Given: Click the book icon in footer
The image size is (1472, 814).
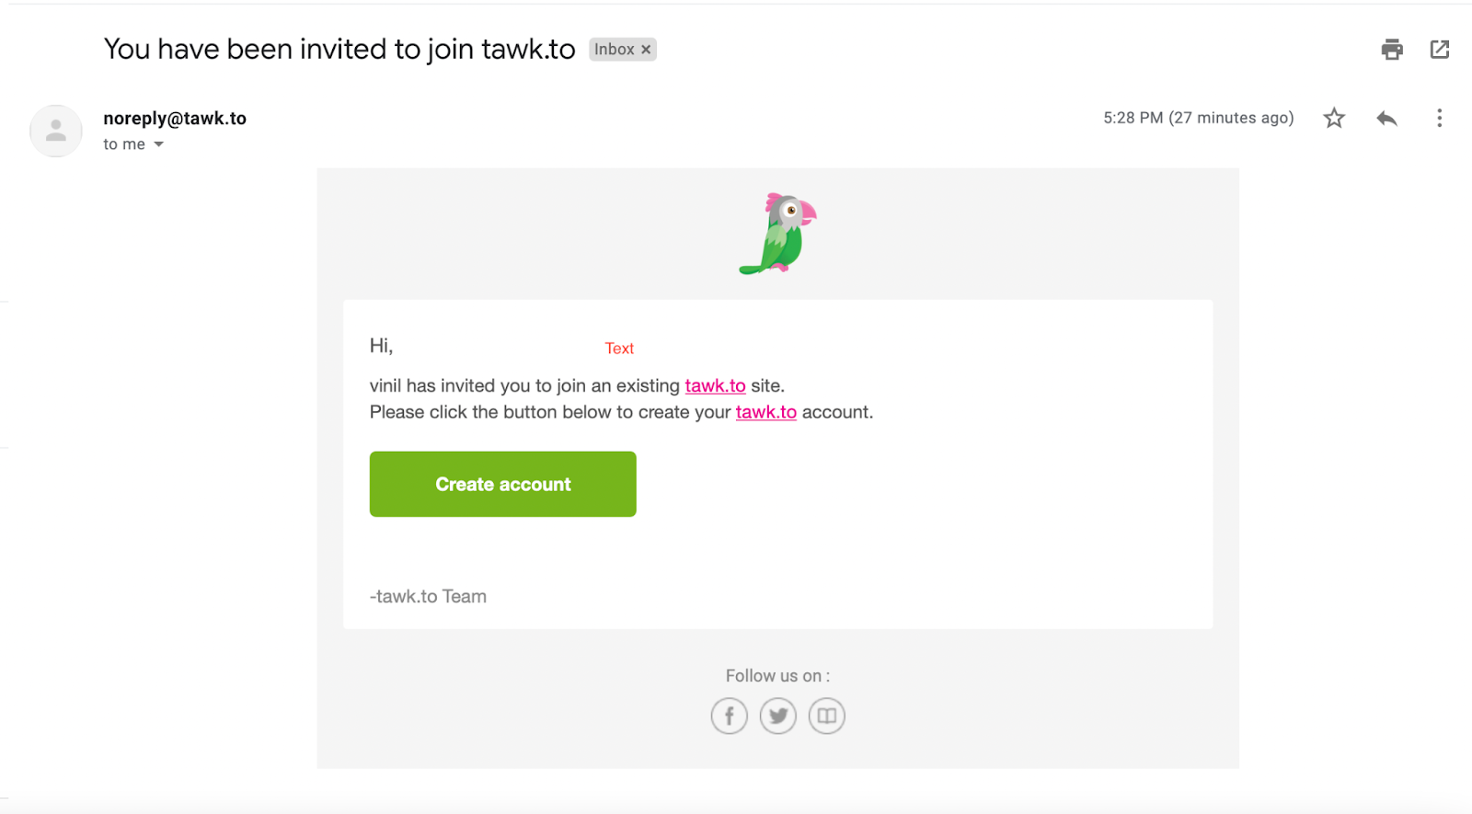Looking at the screenshot, I should [826, 716].
